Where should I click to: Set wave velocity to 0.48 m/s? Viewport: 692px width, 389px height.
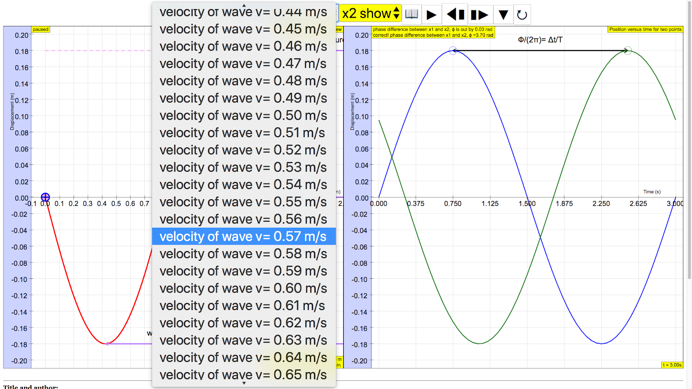(x=244, y=81)
